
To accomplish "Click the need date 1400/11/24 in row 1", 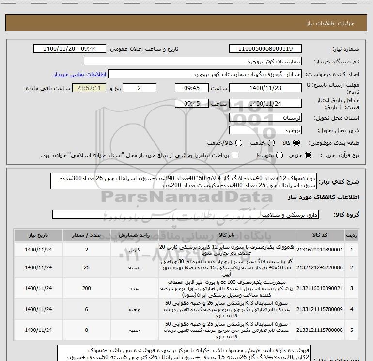I will pos(38,250).
